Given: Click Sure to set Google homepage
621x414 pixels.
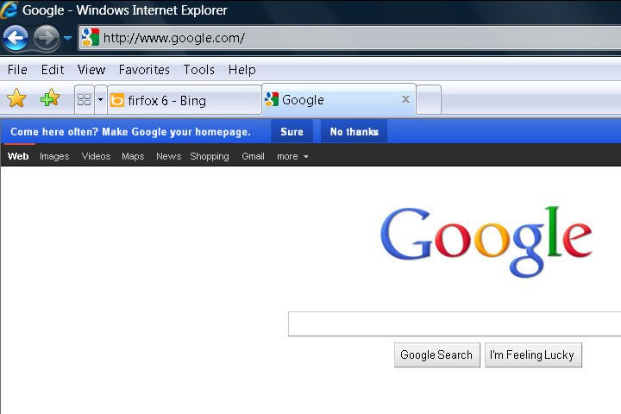Looking at the screenshot, I should coord(292,131).
